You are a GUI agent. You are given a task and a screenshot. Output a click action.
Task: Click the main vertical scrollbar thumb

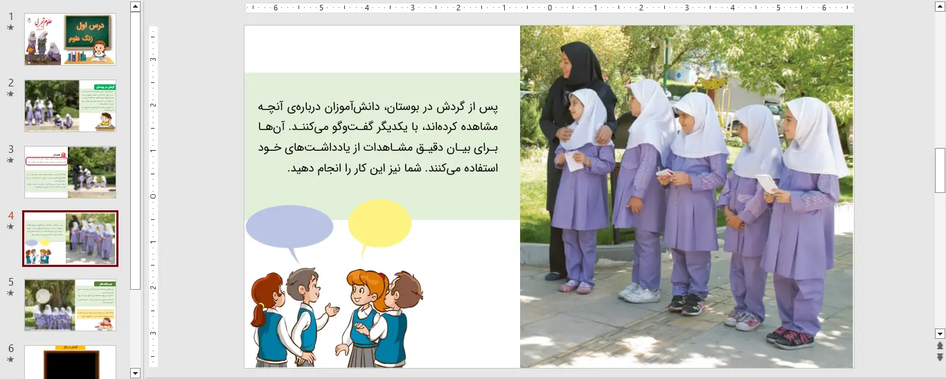940,169
